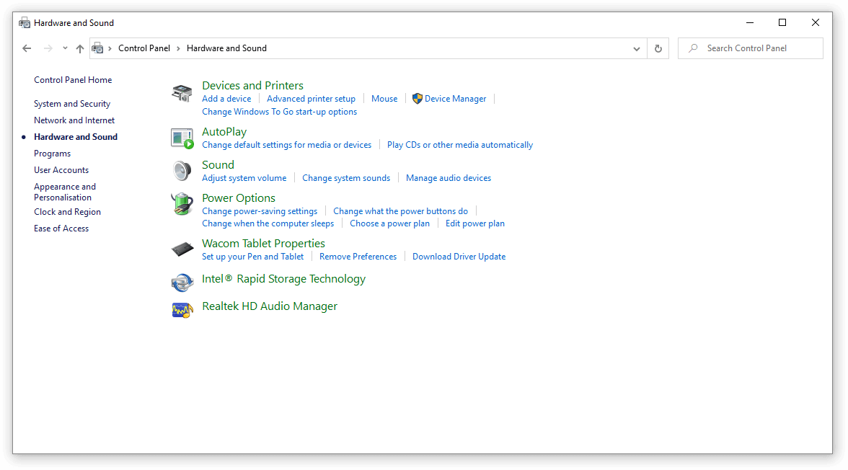
Task: Switch to Network and Internet category
Action: click(x=74, y=120)
